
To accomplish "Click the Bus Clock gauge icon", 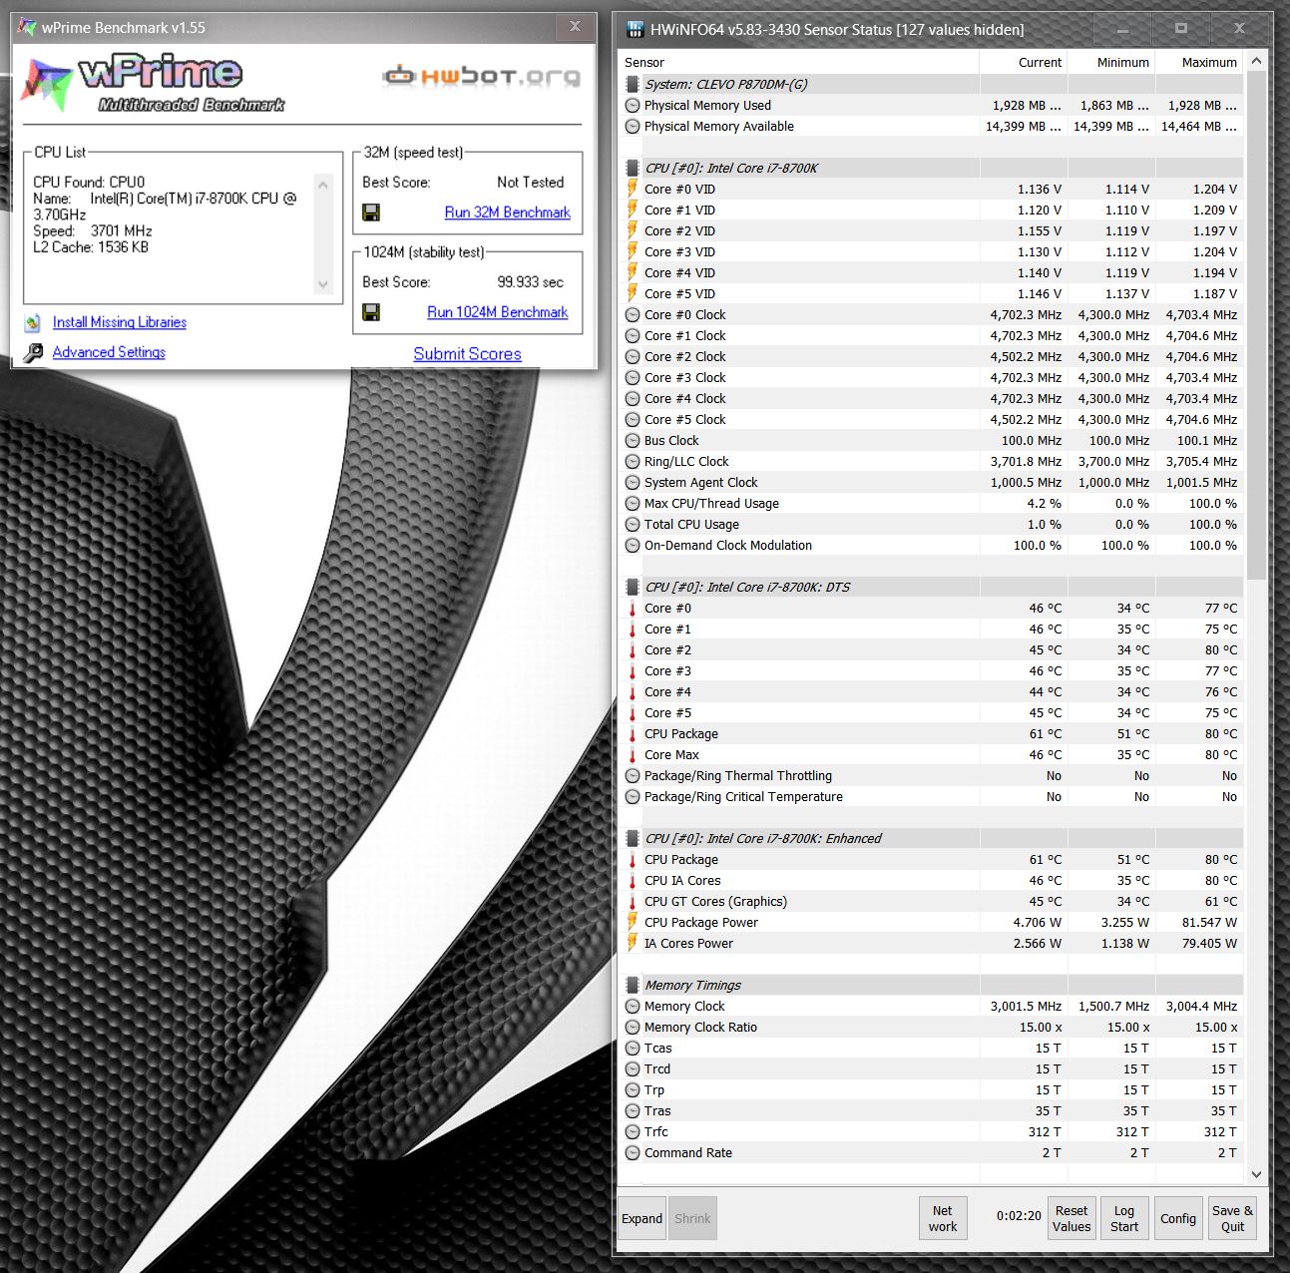I will click(633, 440).
